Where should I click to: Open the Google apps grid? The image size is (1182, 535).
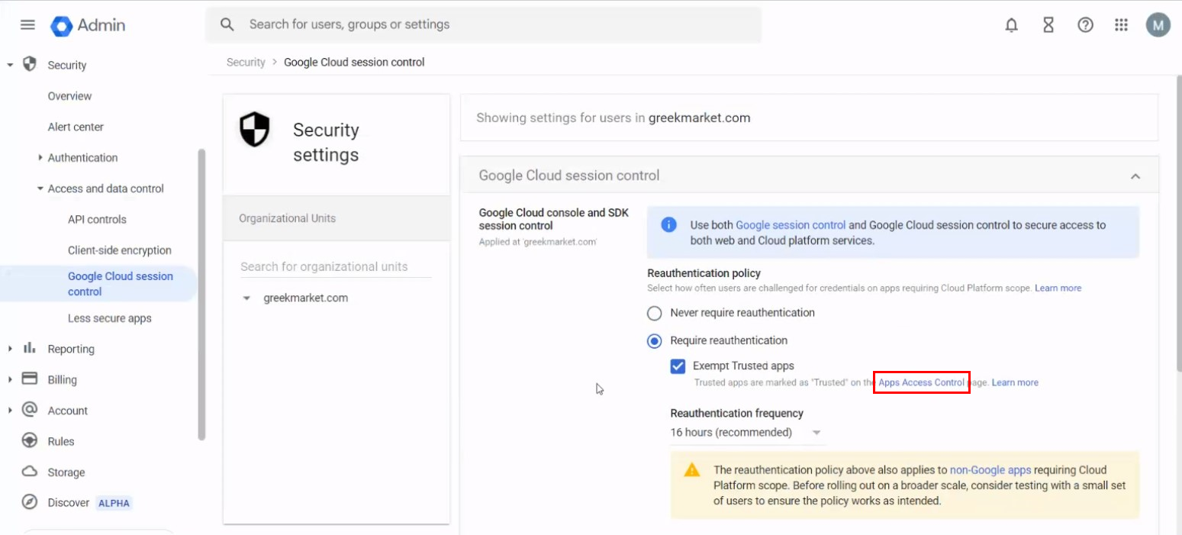pos(1121,25)
